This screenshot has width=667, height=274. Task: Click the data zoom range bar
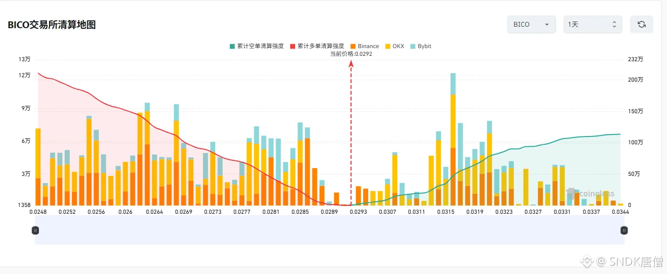pos(330,230)
